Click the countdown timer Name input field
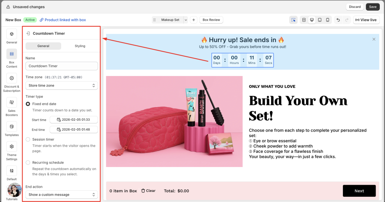Viewport: 385px width, 202px height. tap(62, 66)
